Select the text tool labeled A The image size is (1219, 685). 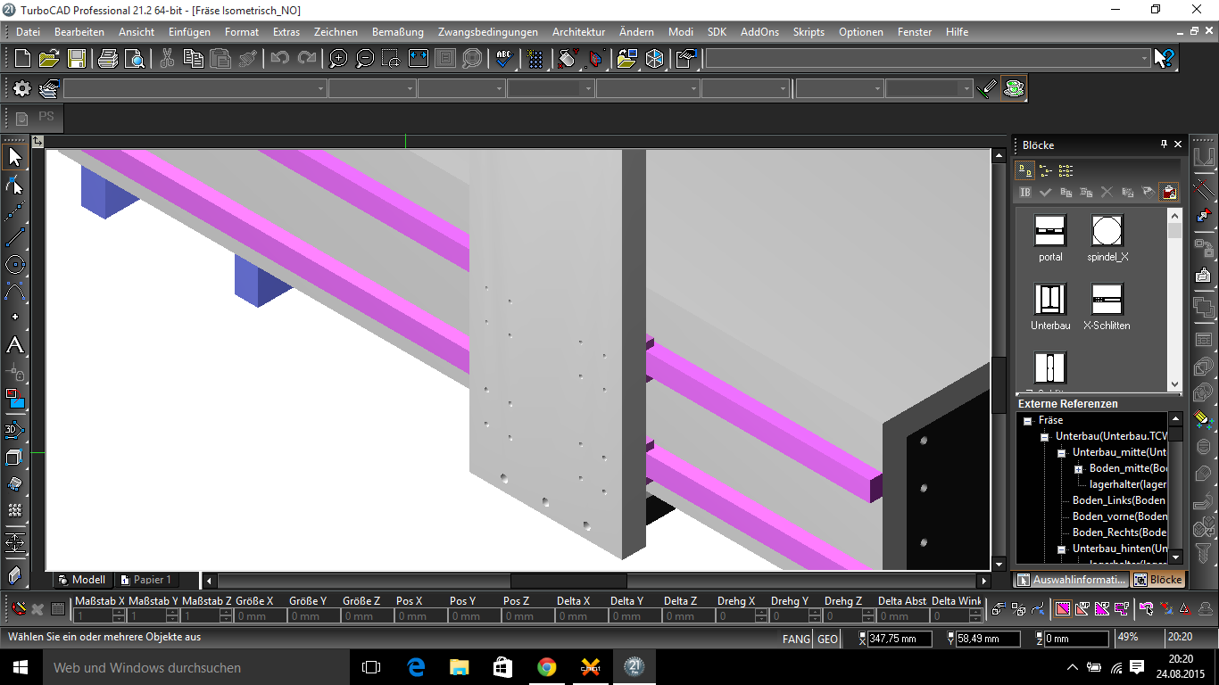tap(14, 345)
